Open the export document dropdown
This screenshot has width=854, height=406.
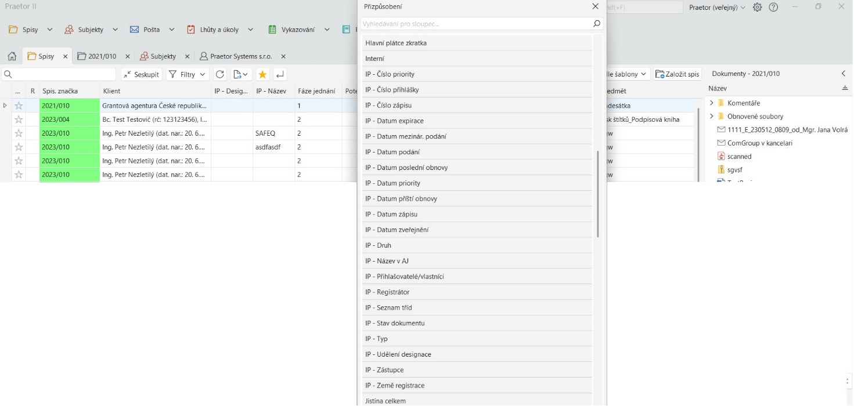coord(240,74)
